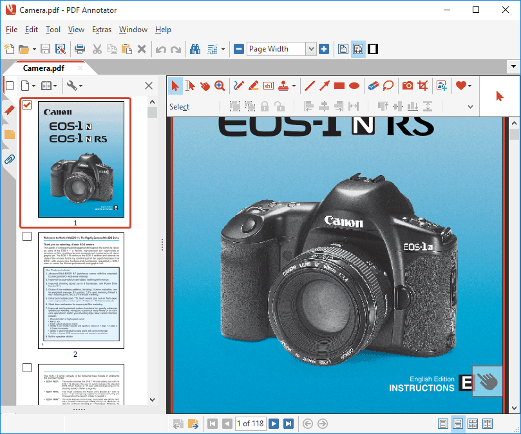The width and height of the screenshot is (521, 434).
Task: Choose the Text Select tool
Action: pos(191,86)
